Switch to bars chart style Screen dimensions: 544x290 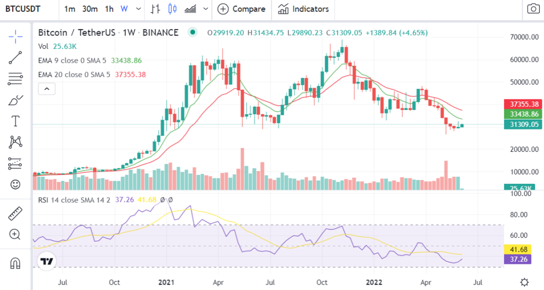[156, 9]
